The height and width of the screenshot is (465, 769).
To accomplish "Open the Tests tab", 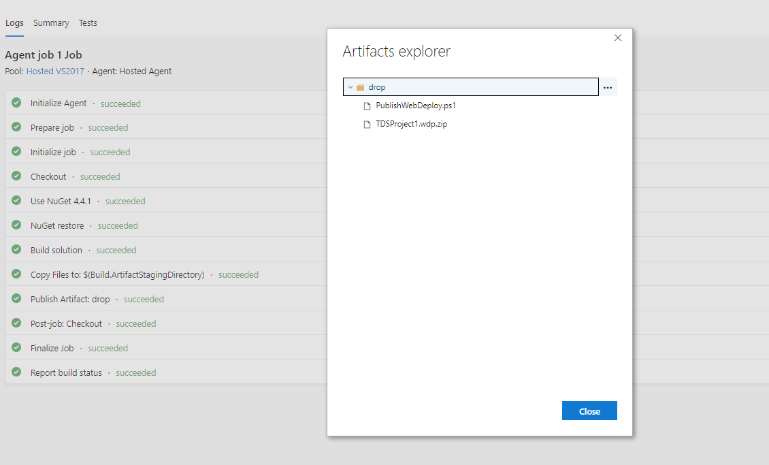I will coord(88,22).
